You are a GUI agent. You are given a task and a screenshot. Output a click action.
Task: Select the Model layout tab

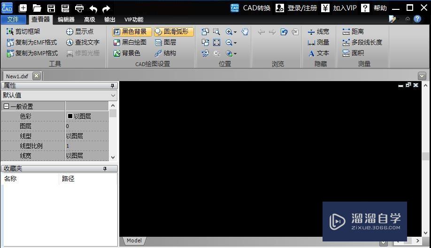tap(134, 240)
